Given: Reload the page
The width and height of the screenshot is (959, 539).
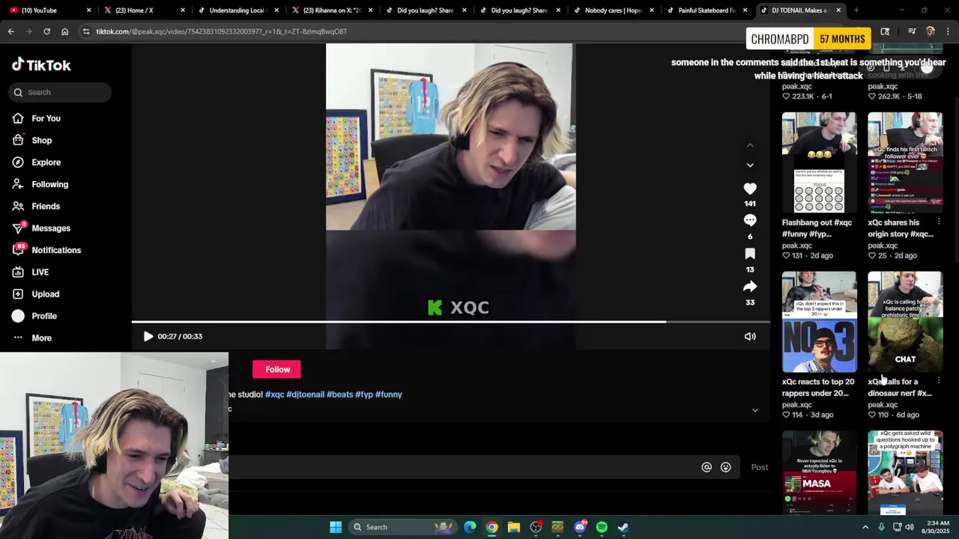Looking at the screenshot, I should click(x=46, y=31).
